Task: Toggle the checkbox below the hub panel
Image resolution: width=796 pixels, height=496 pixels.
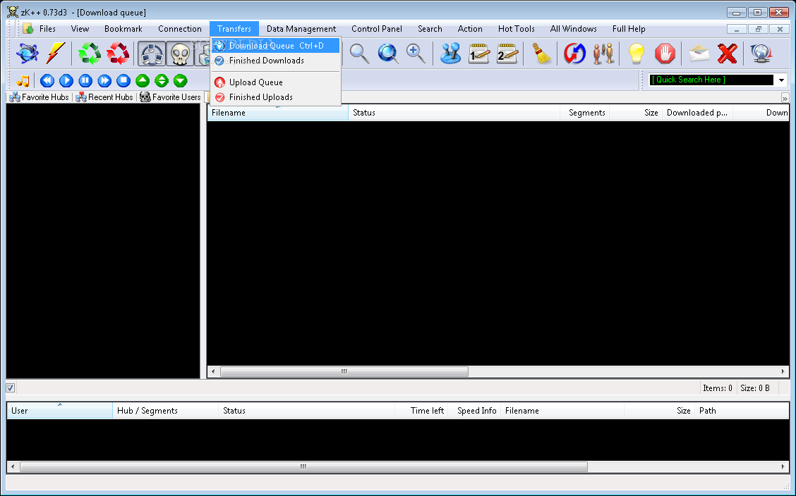Action: pyautogui.click(x=10, y=388)
